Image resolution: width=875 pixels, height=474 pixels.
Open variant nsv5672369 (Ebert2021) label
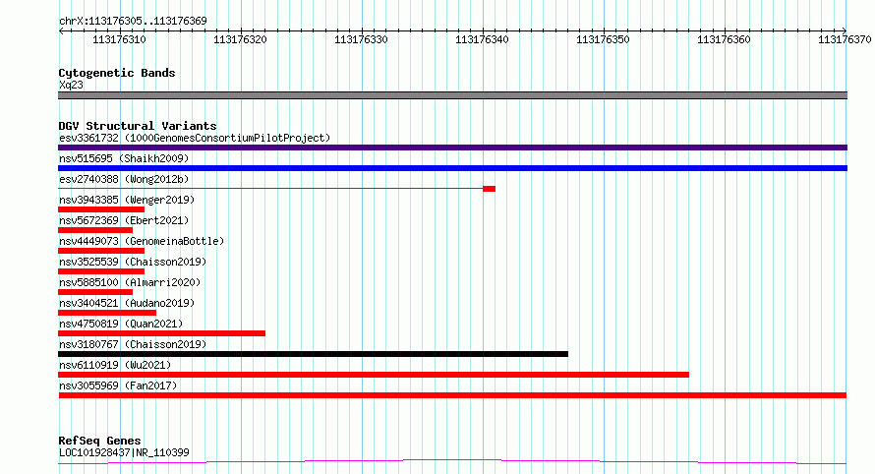[x=124, y=220]
